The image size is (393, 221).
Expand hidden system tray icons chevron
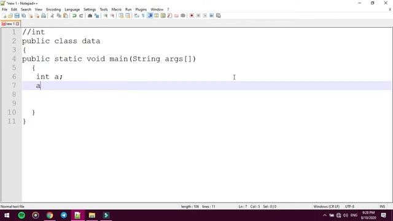click(x=325, y=215)
